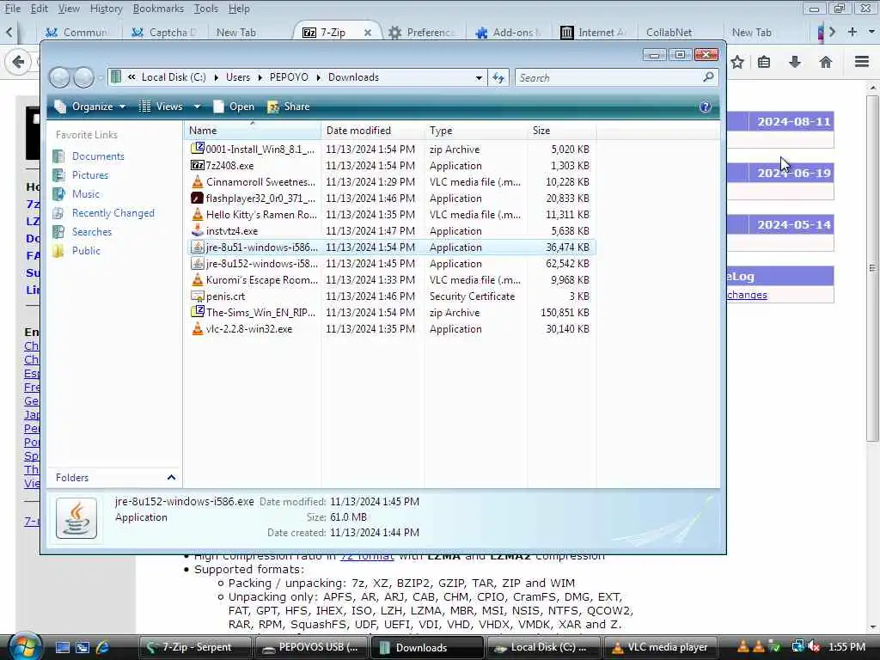Viewport: 880px width, 660px height.
Task: Open Public favorite link
Action: pyautogui.click(x=86, y=251)
